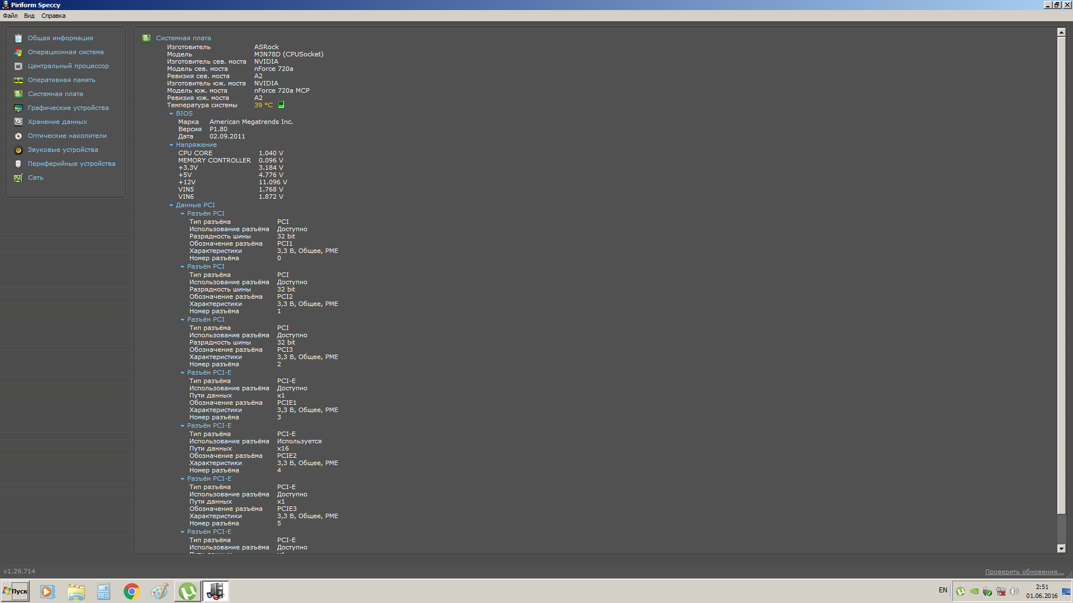The height and width of the screenshot is (603, 1073).
Task: Collapse the Разъём PCI section for PCI2
Action: pos(182,266)
